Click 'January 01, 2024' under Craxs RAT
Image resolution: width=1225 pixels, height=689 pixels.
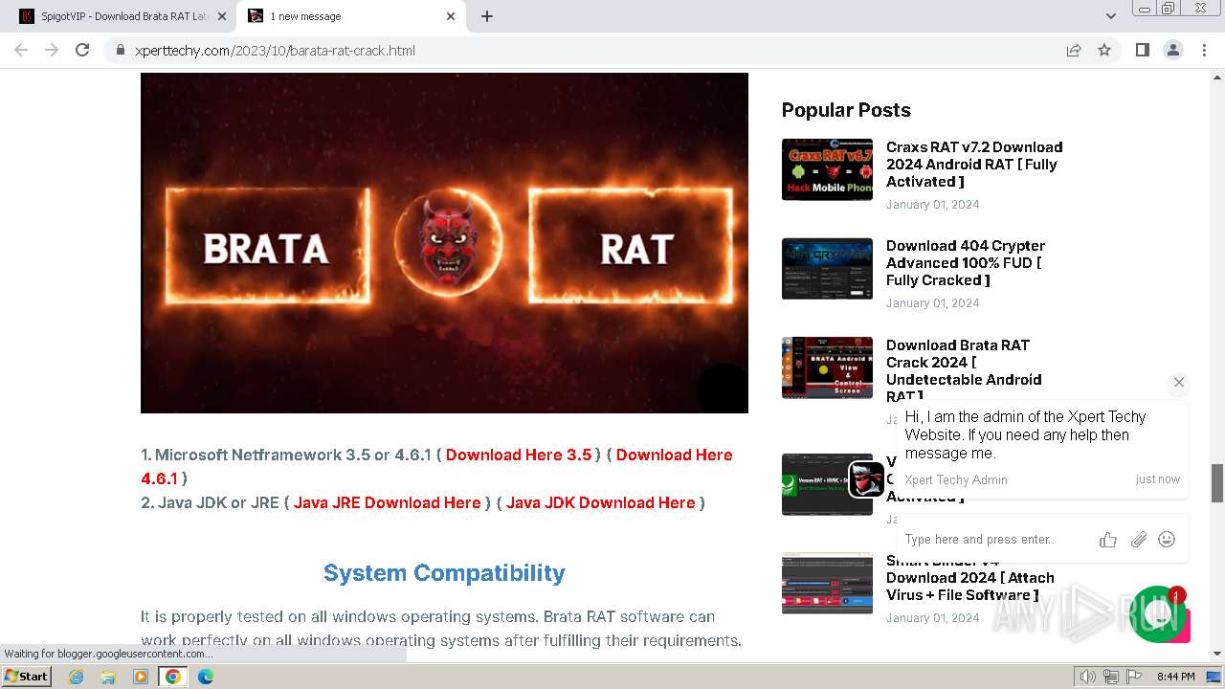932,205
